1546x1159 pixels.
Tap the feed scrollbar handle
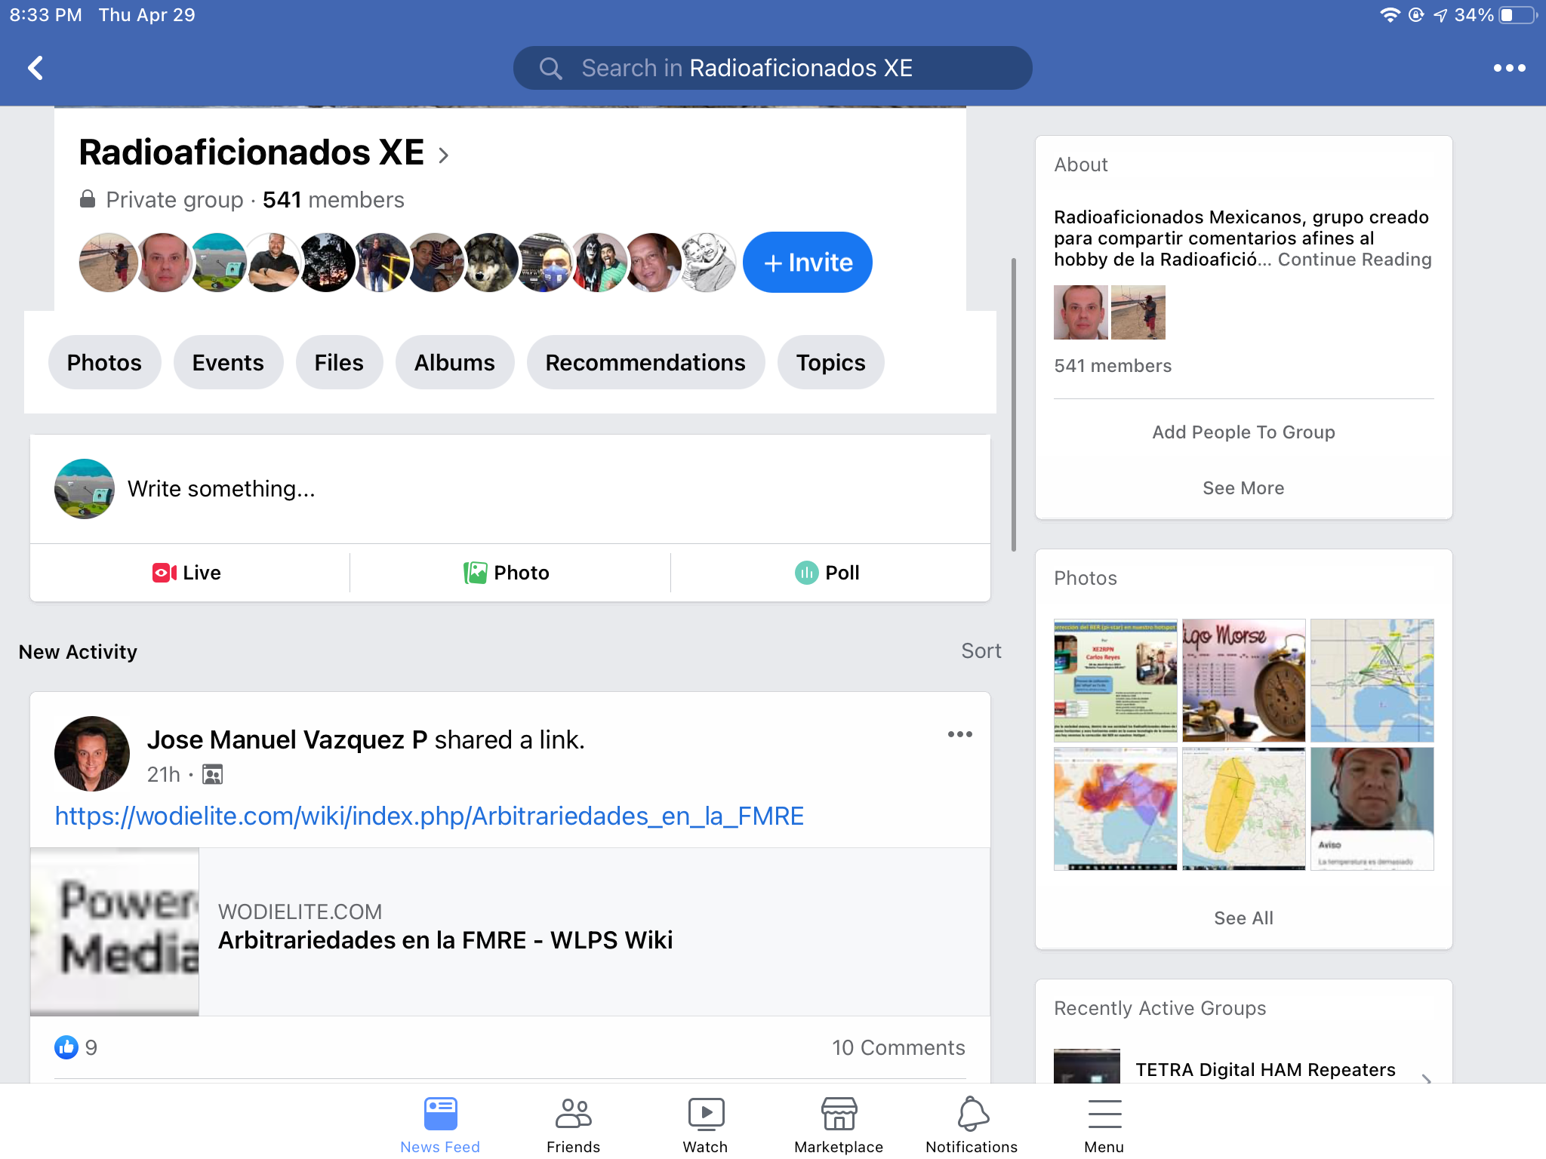pos(1013,404)
